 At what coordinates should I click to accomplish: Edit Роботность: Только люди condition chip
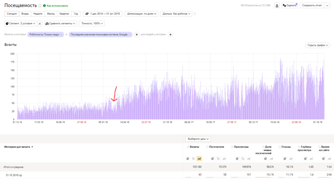[44, 35]
